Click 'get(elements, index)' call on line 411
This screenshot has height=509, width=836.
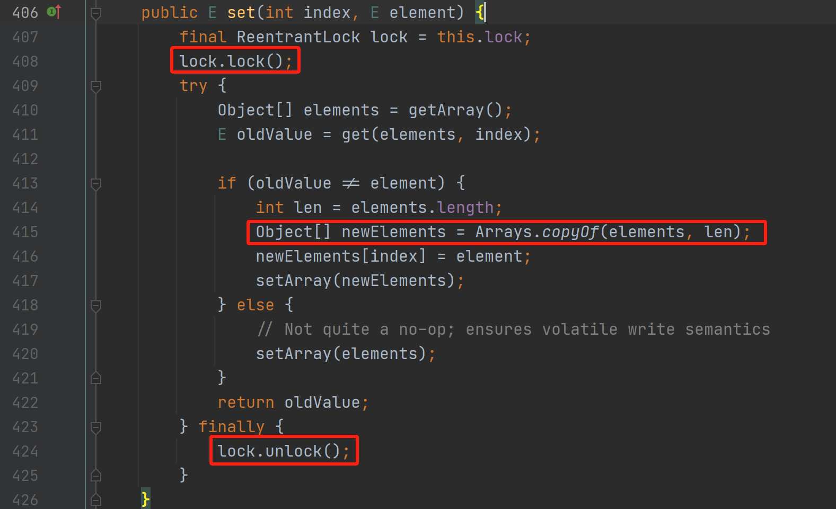436,135
